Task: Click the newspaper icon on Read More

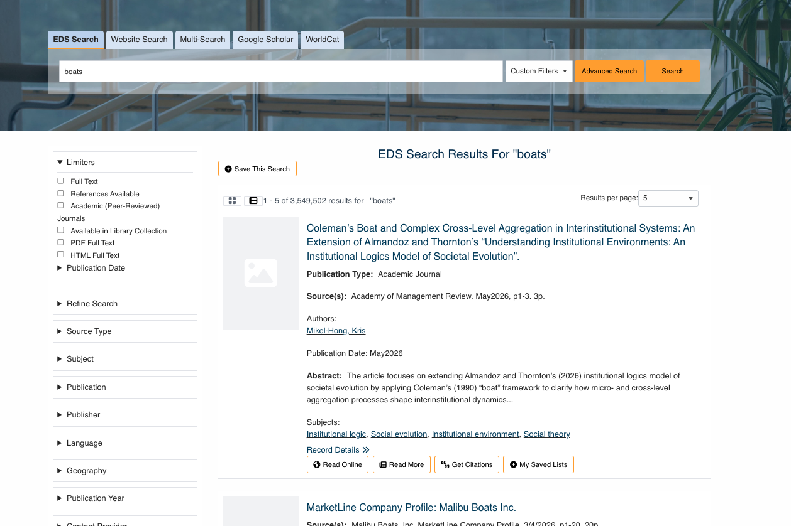Action: tap(383, 464)
